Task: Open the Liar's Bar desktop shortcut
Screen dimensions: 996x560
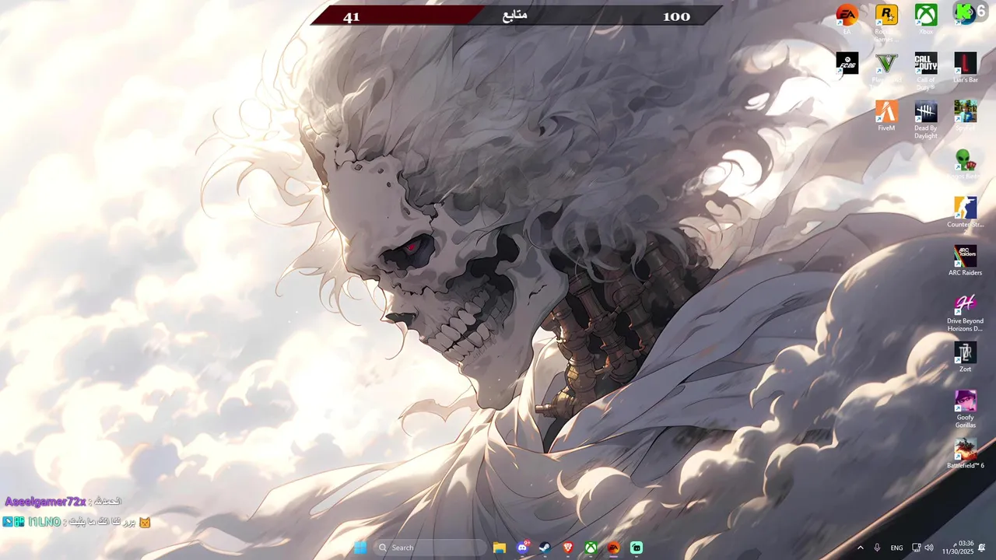Action: point(966,67)
